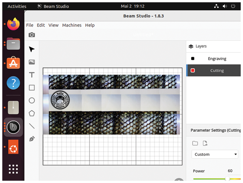The image size is (243, 183).
Task: Click the export parameters icon
Action: [205, 143]
